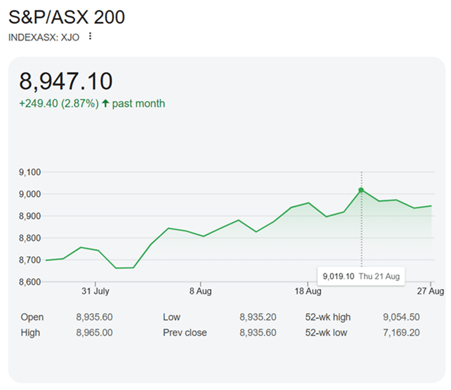
Task: Click the 9,000 y-axis label
Action: click(x=30, y=194)
